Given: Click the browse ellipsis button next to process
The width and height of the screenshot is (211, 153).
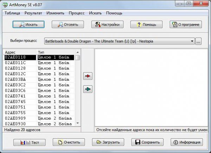Looking at the screenshot, I should (x=198, y=41).
